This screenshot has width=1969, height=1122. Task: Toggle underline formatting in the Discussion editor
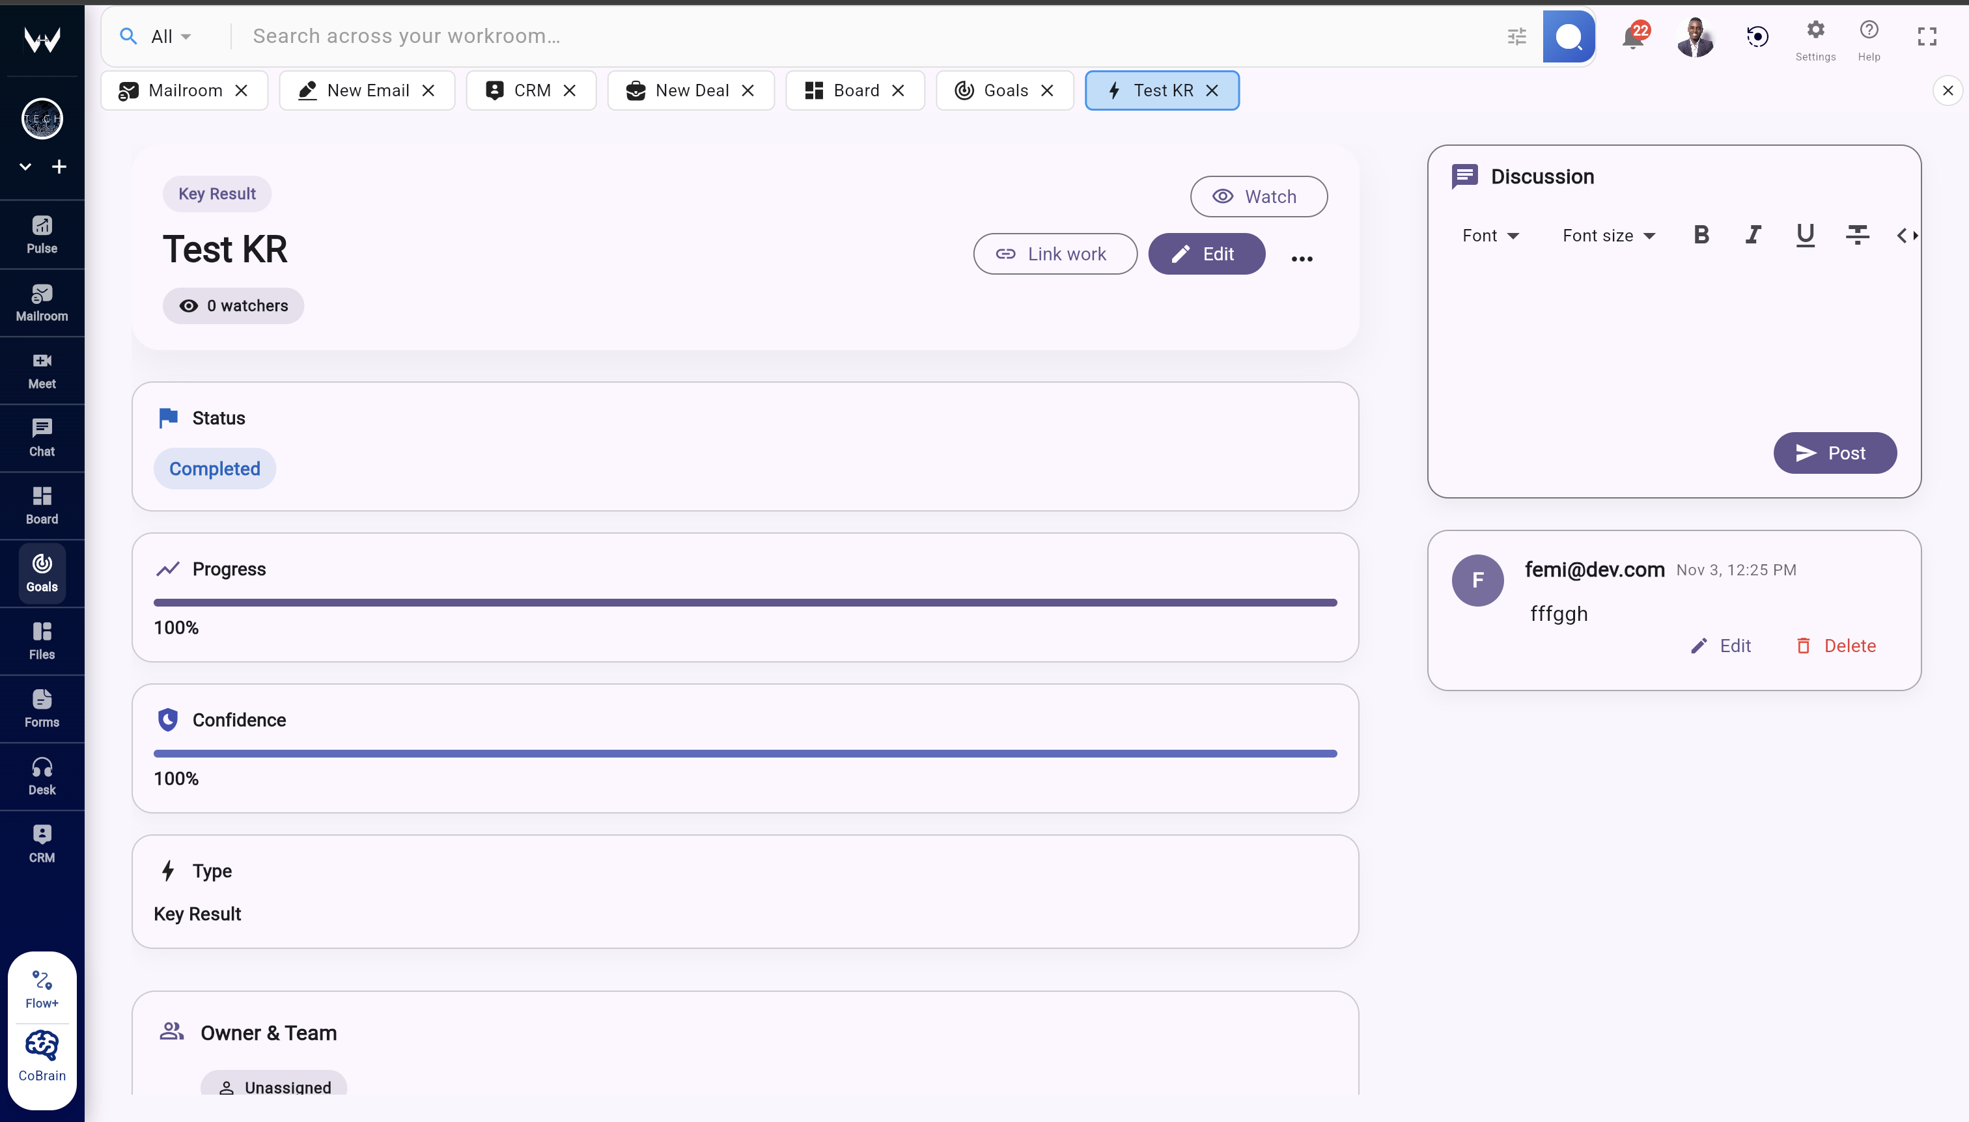click(x=1804, y=235)
